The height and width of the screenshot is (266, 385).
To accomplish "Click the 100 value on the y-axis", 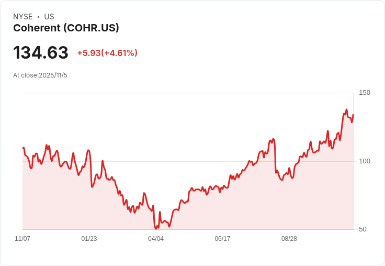I will click(x=365, y=161).
